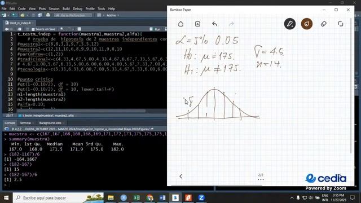
Task: Go to the previous page in Bamboo Paper
Action: pos(180,176)
